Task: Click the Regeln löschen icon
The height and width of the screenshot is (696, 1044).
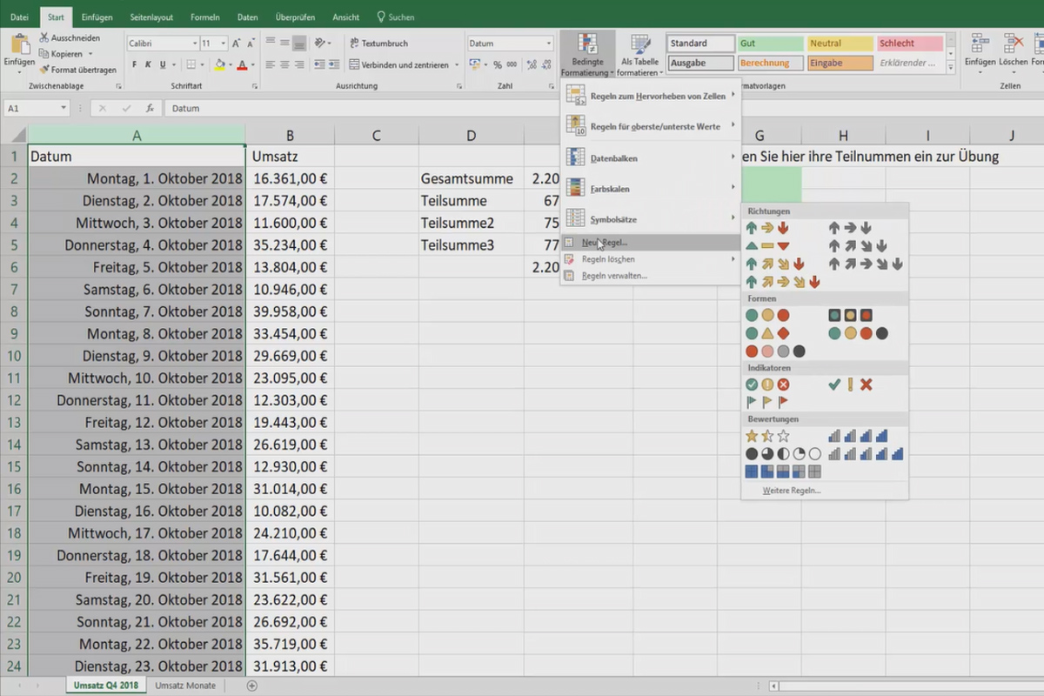Action: [x=568, y=259]
